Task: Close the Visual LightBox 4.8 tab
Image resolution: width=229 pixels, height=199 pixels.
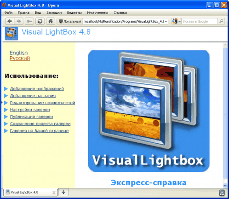Action: (54, 192)
